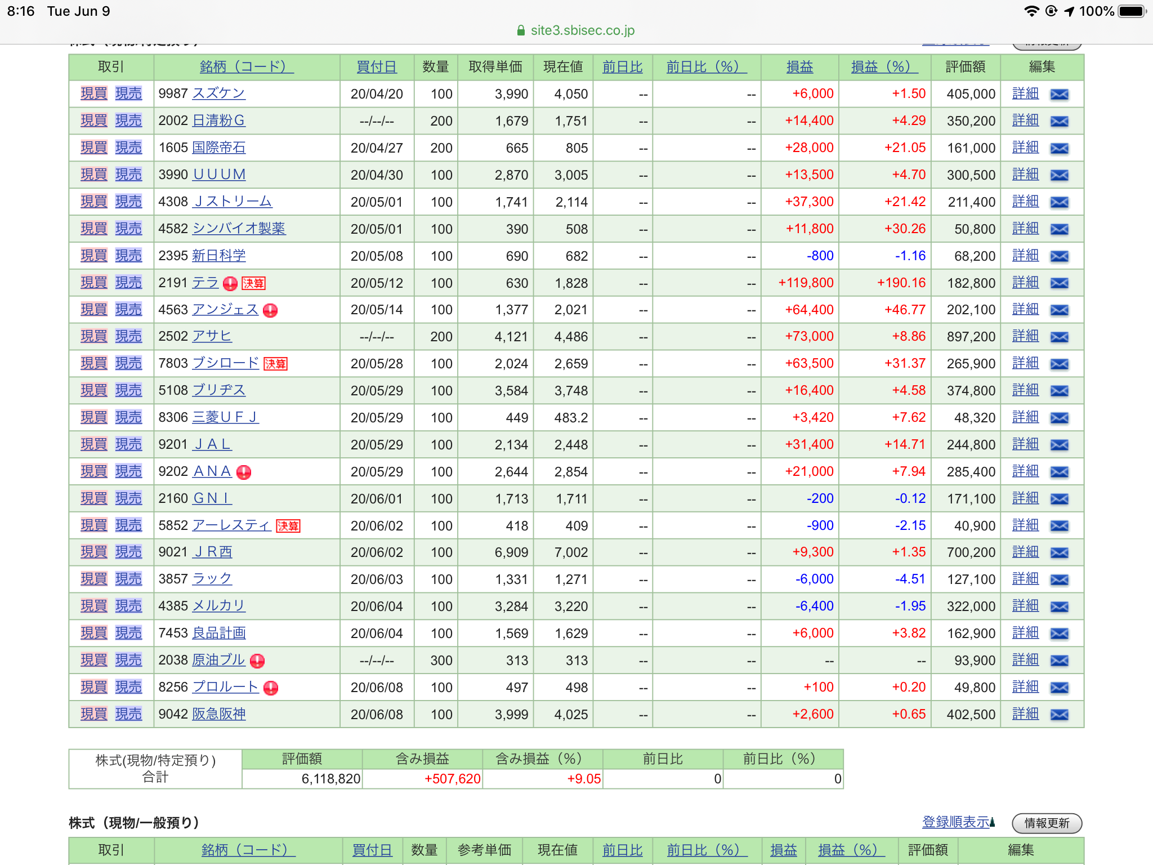
Task: Click red alert icon next to アンジェス
Action: click(270, 310)
